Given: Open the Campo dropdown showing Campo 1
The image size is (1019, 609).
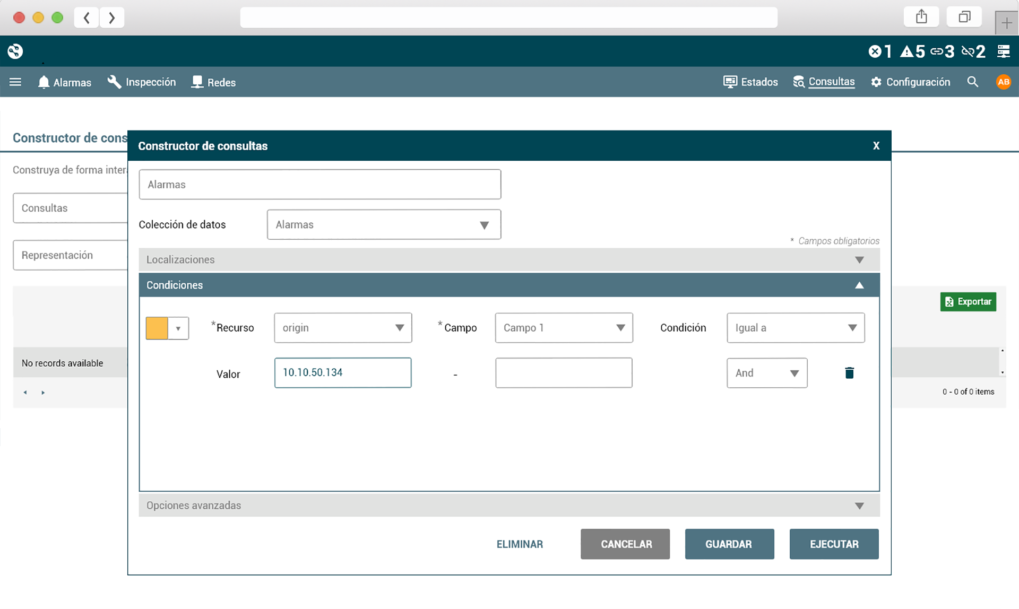Looking at the screenshot, I should [x=564, y=328].
